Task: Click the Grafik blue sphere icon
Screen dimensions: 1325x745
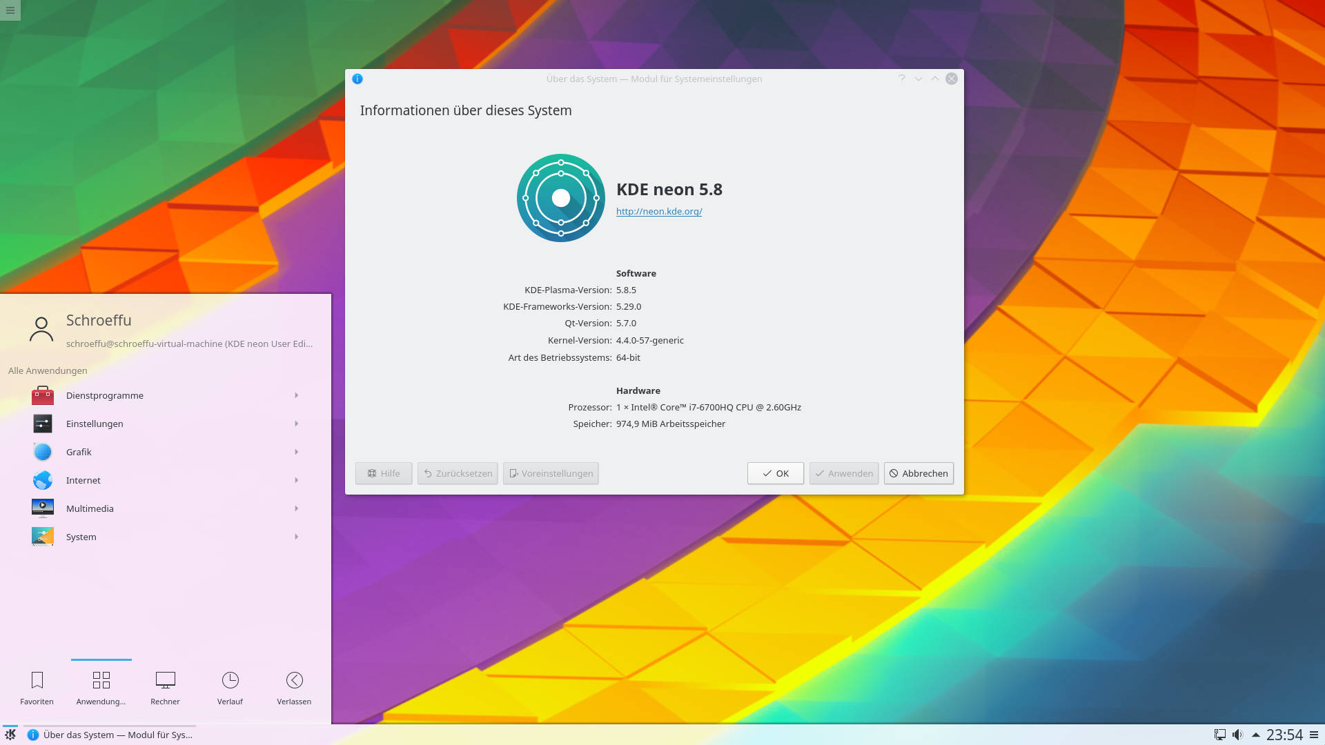Action: (x=43, y=452)
